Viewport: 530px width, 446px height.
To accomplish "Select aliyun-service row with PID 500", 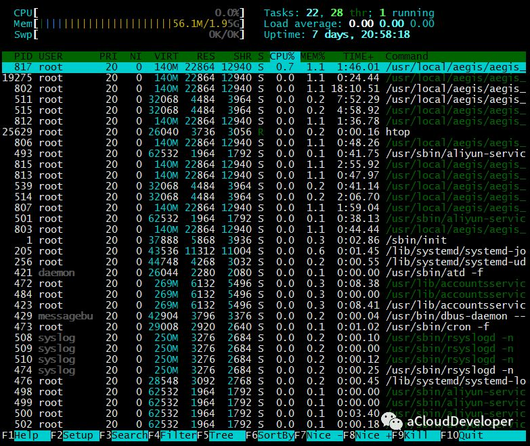I will pos(264,414).
